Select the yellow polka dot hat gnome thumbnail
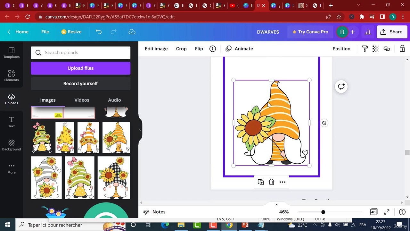The height and width of the screenshot is (231, 410). [65, 138]
